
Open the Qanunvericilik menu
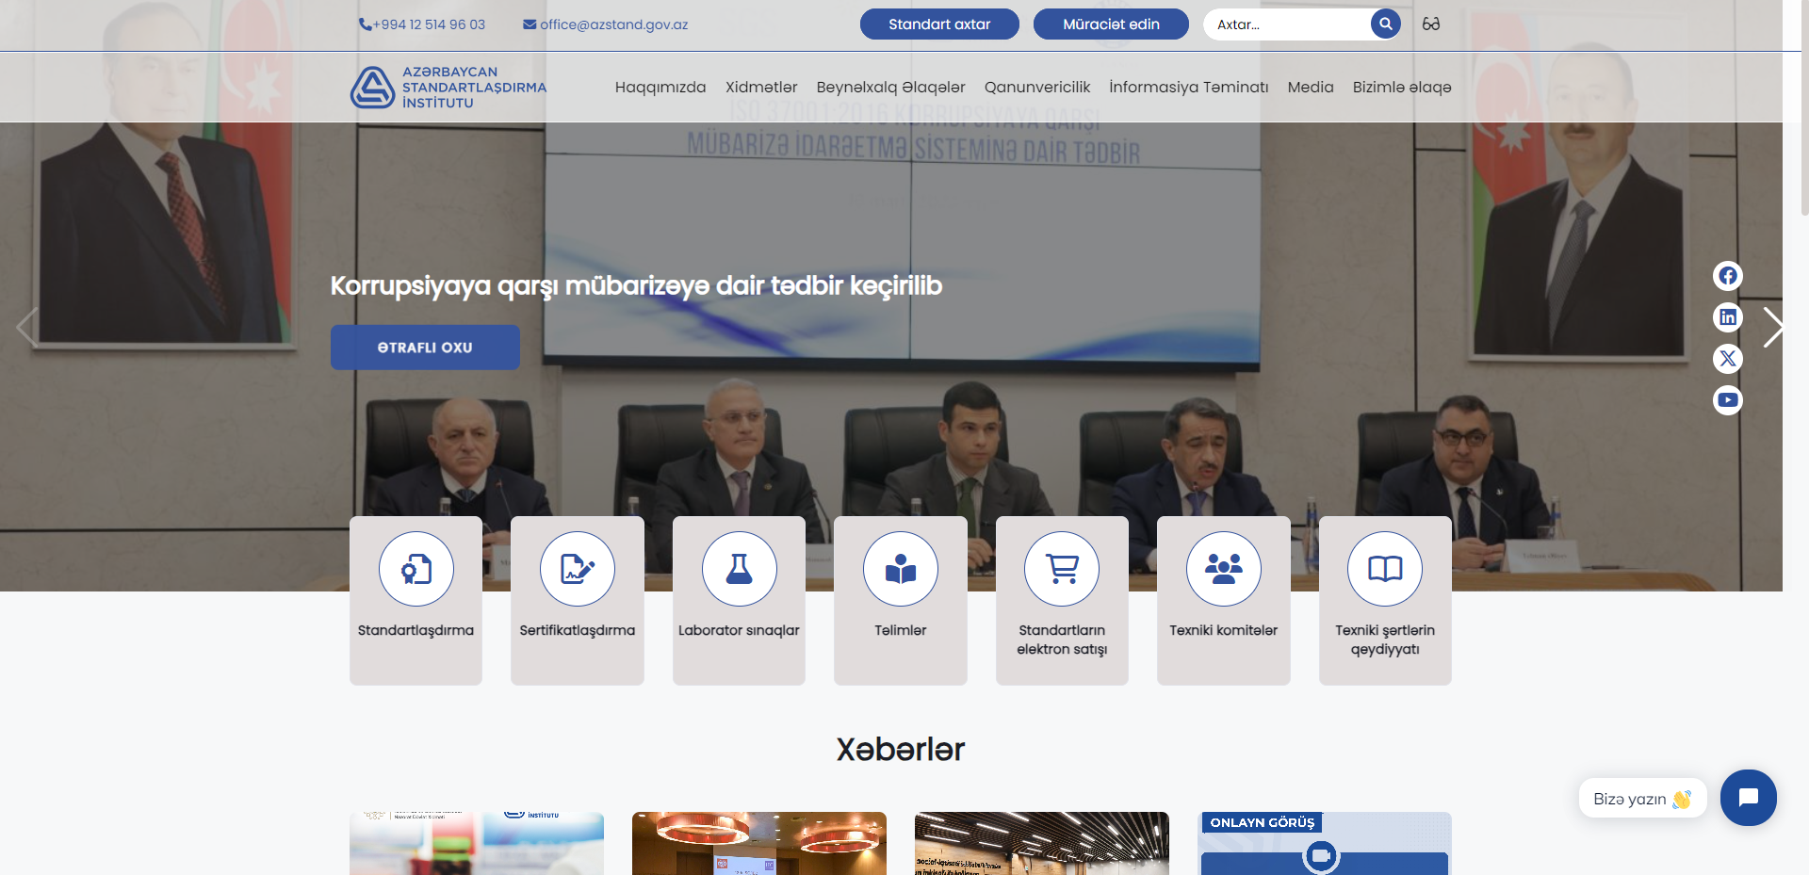point(1037,88)
